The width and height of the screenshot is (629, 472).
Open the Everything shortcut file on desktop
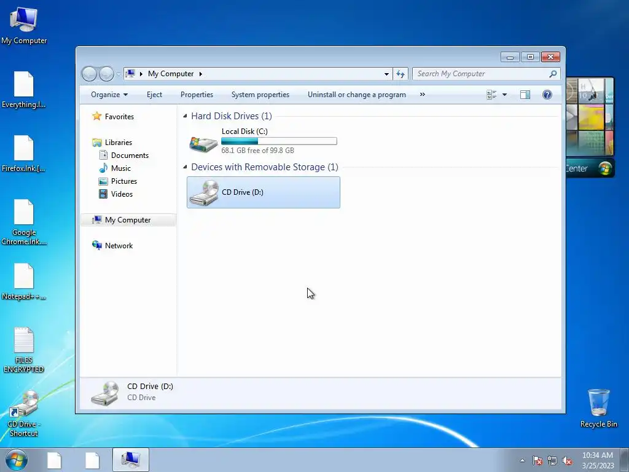(x=24, y=90)
